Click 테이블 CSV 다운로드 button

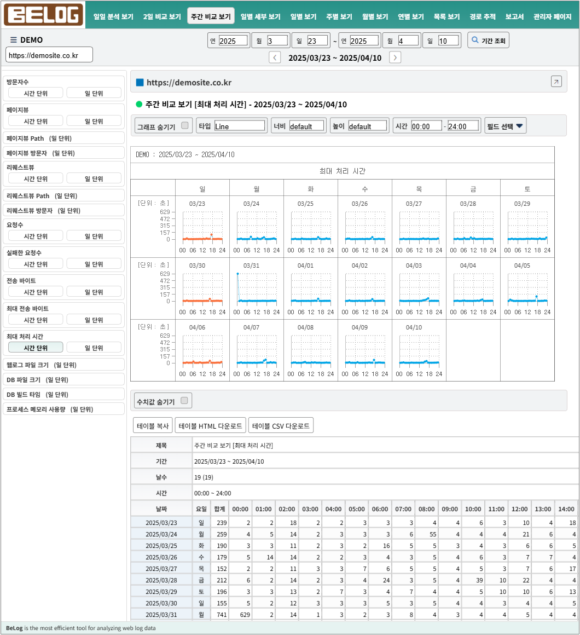[281, 426]
